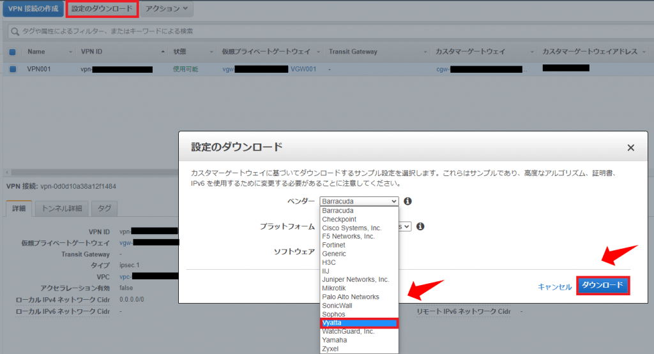The height and width of the screenshot is (354, 654).
Task: Open the cgw- customer gateway link in row
Action: point(443,70)
